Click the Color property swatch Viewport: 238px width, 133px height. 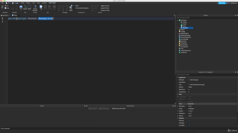189,85
